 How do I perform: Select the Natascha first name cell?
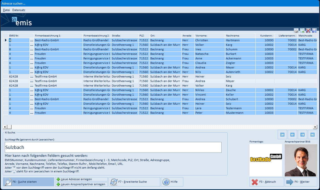pos(210,54)
